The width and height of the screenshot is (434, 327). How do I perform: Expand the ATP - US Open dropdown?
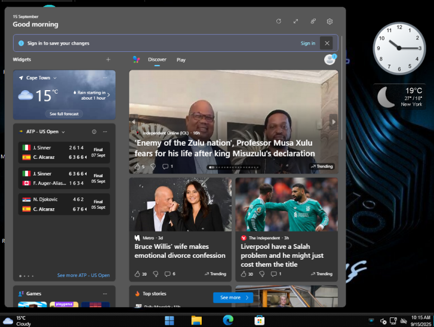[x=63, y=132]
